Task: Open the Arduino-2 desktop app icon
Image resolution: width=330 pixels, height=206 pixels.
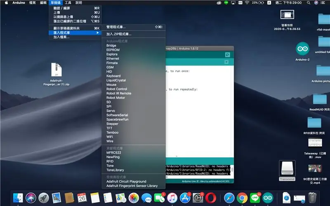Action: tap(302, 49)
